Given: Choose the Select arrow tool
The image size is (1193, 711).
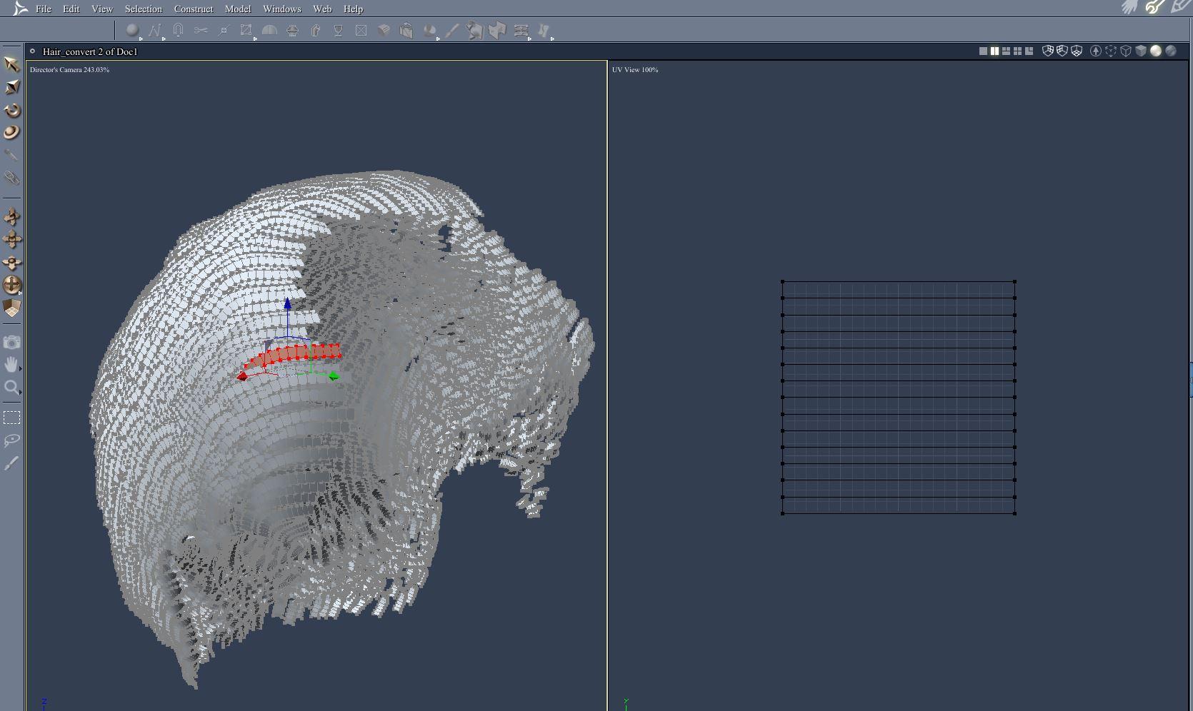Looking at the screenshot, I should point(11,64).
